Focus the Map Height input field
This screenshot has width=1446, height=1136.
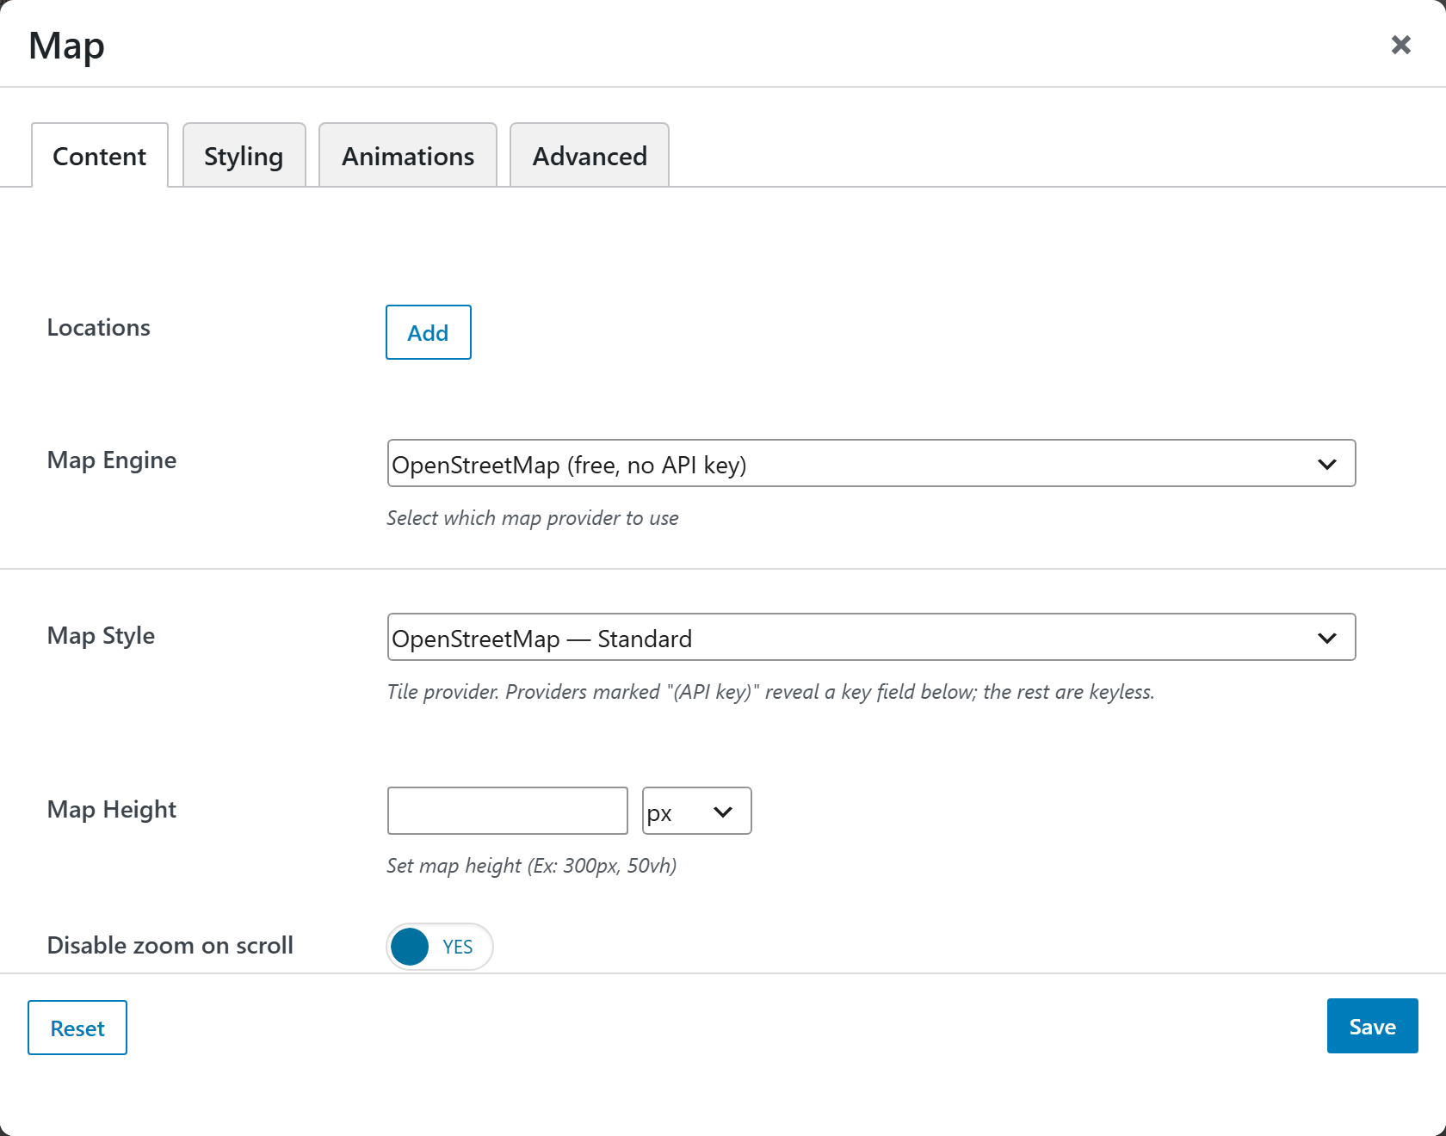click(x=508, y=811)
